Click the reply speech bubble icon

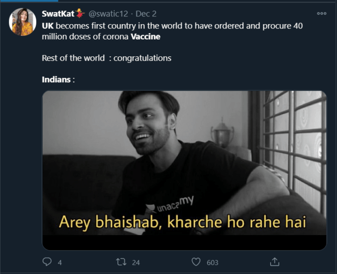click(47, 261)
